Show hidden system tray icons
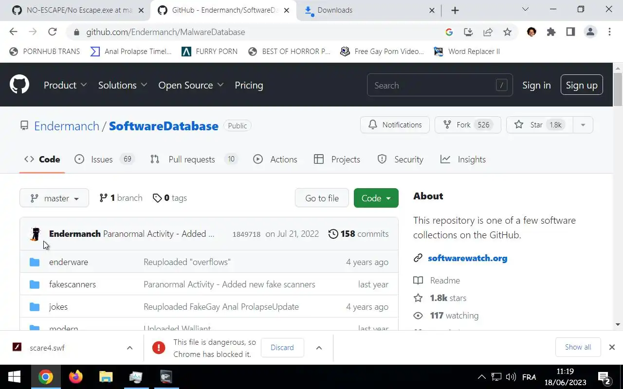This screenshot has width=623, height=389. pos(481,377)
